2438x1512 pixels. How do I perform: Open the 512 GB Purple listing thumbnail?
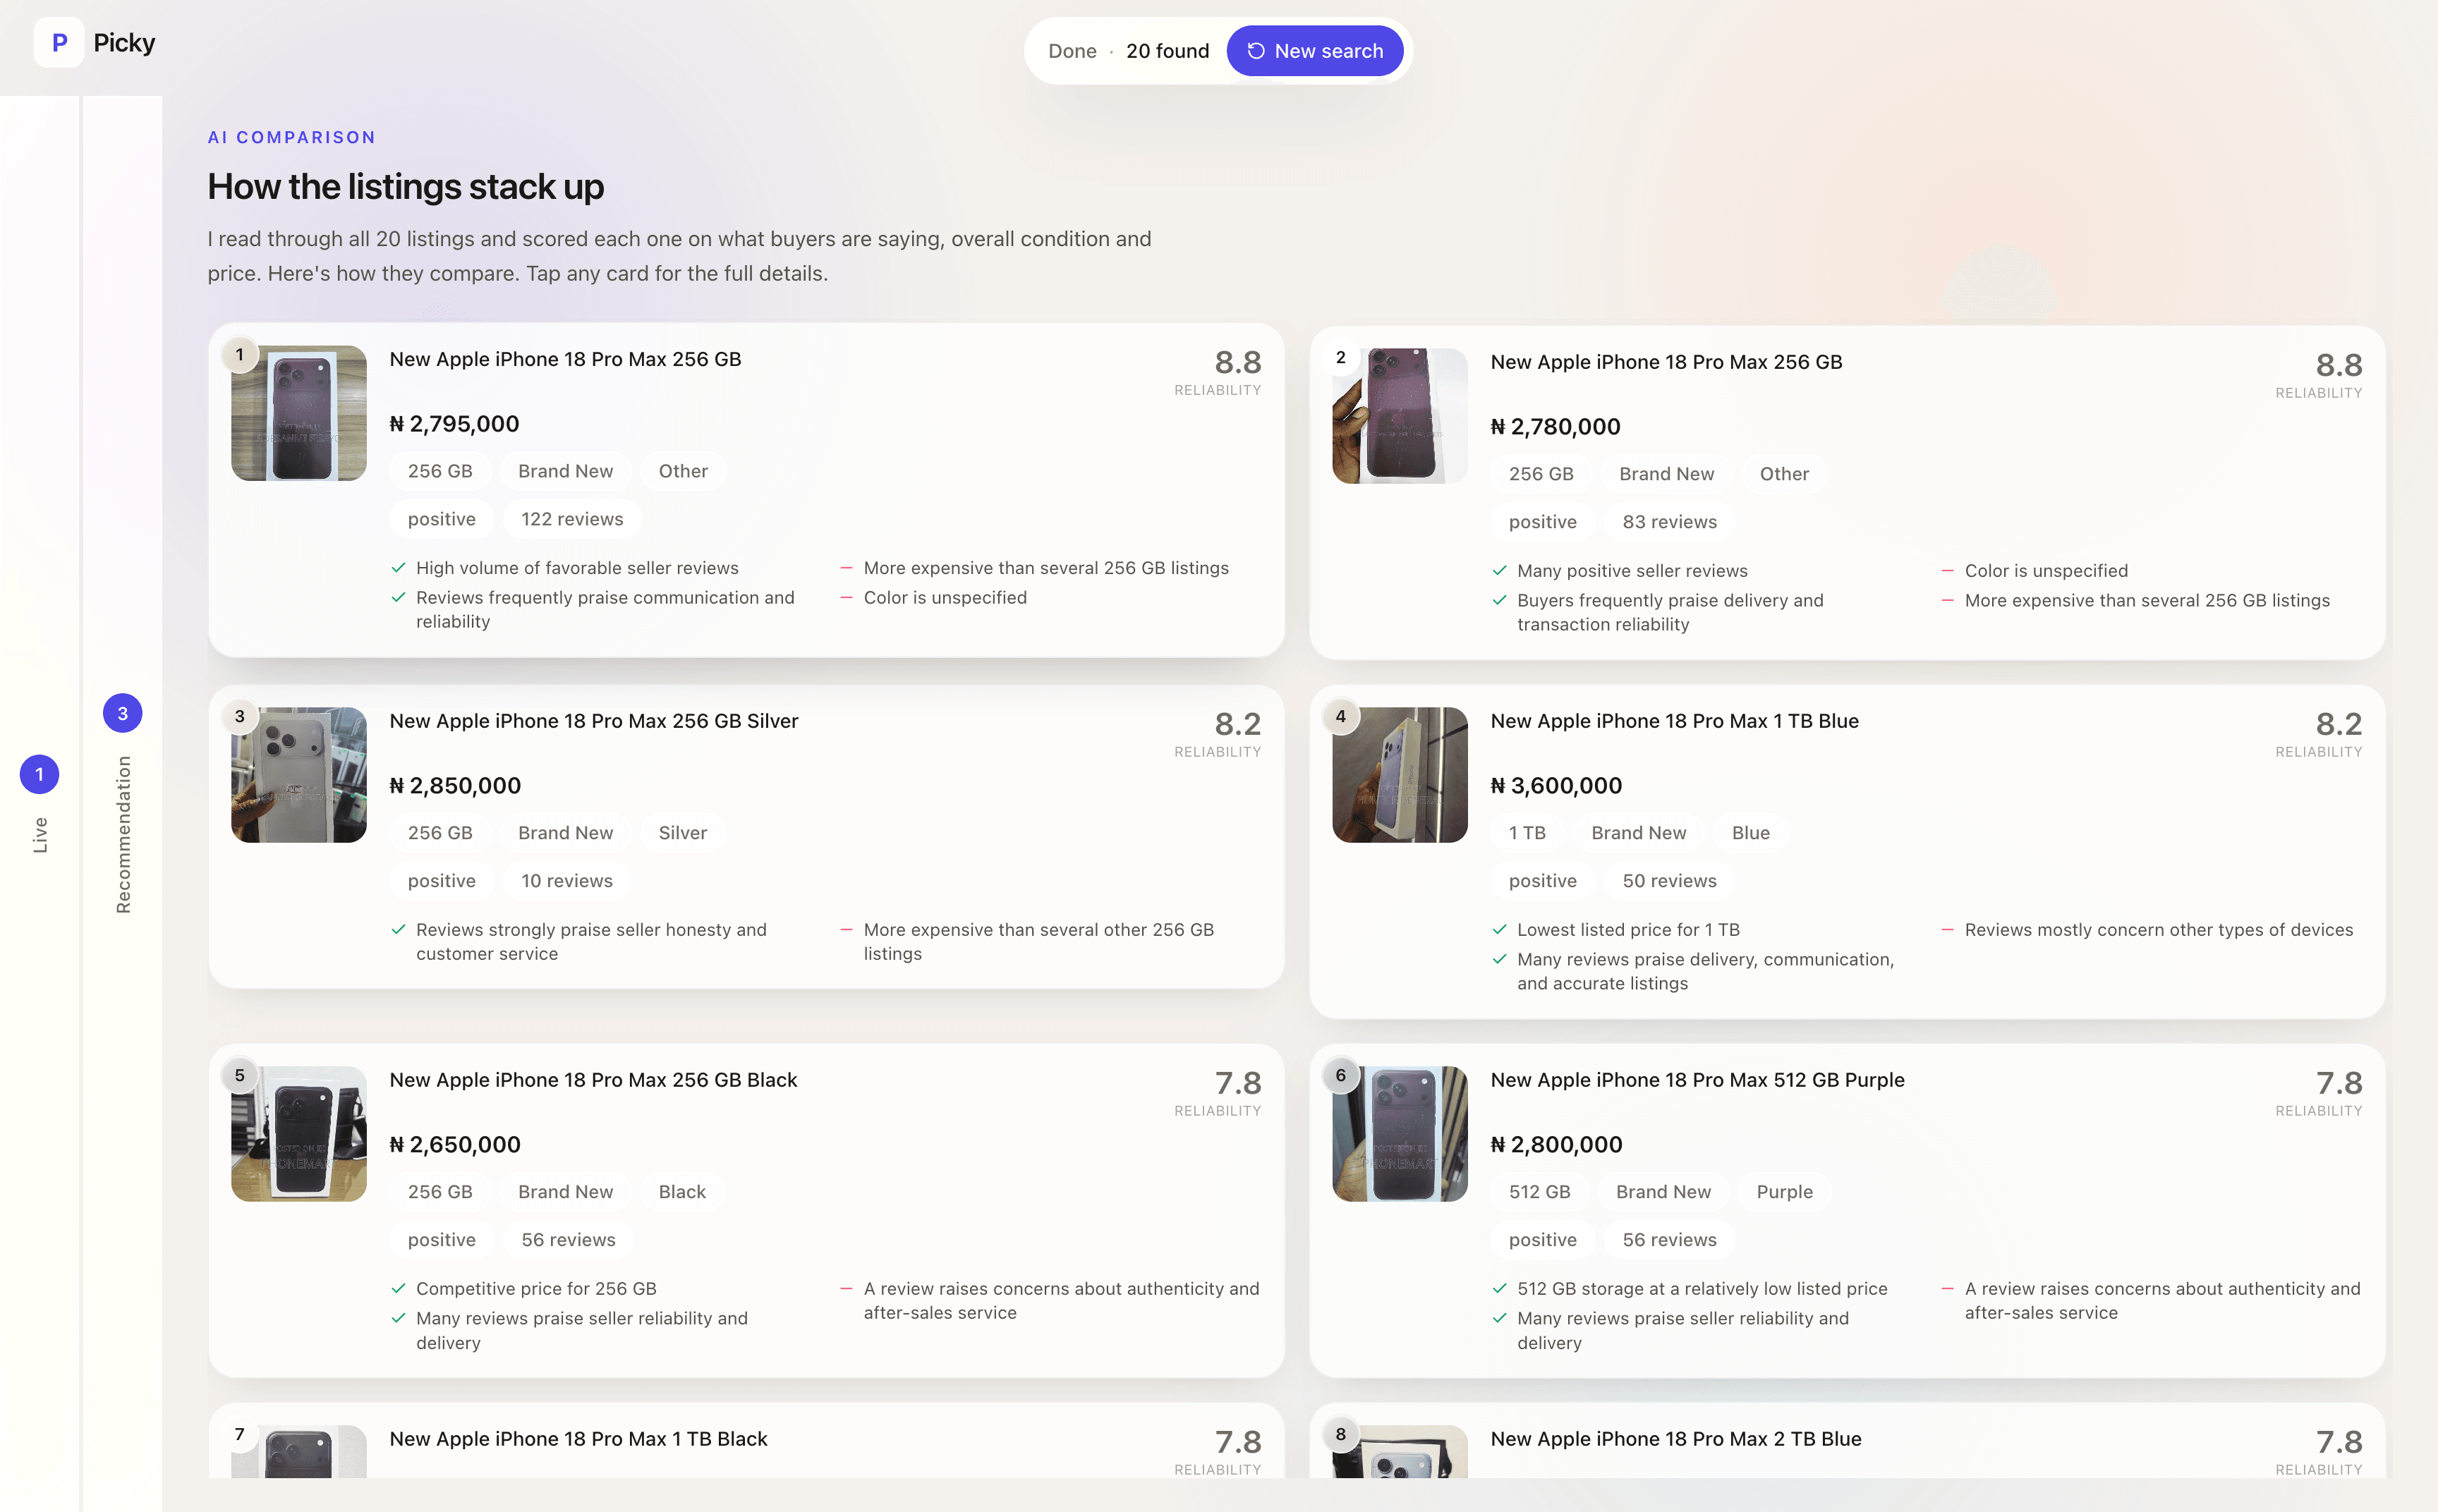[1400, 1134]
